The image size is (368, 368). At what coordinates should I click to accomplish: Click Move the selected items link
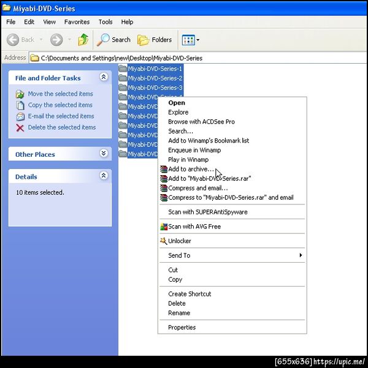[x=61, y=94]
